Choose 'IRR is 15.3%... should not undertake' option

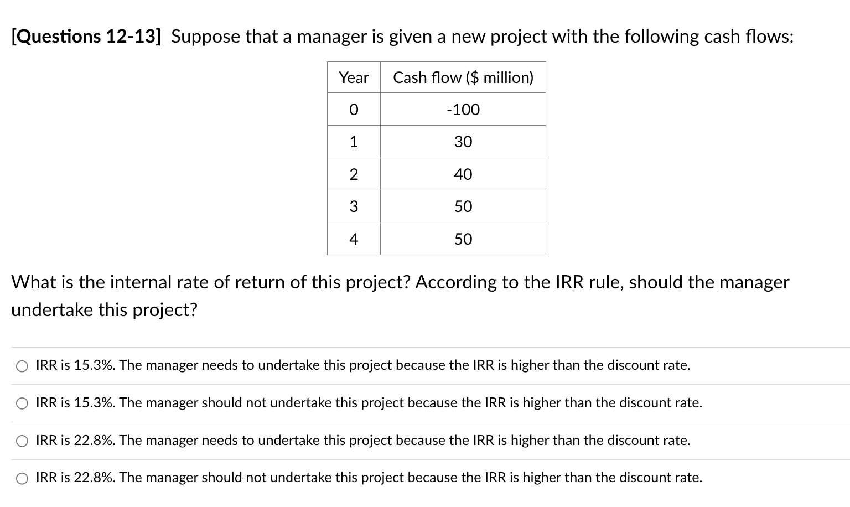pyautogui.click(x=22, y=403)
